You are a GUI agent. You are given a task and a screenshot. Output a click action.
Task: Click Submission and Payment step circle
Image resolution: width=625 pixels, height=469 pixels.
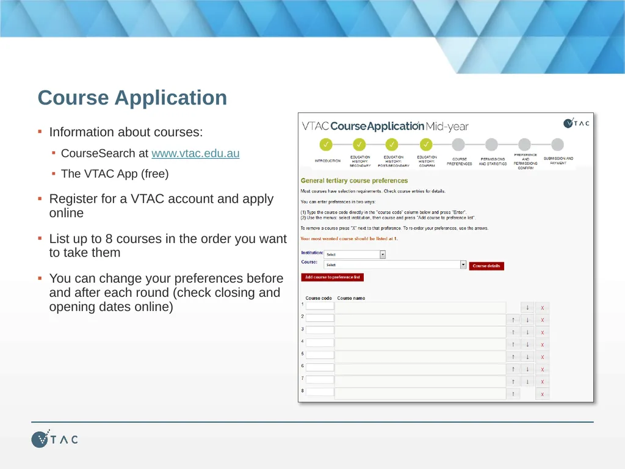click(x=558, y=144)
